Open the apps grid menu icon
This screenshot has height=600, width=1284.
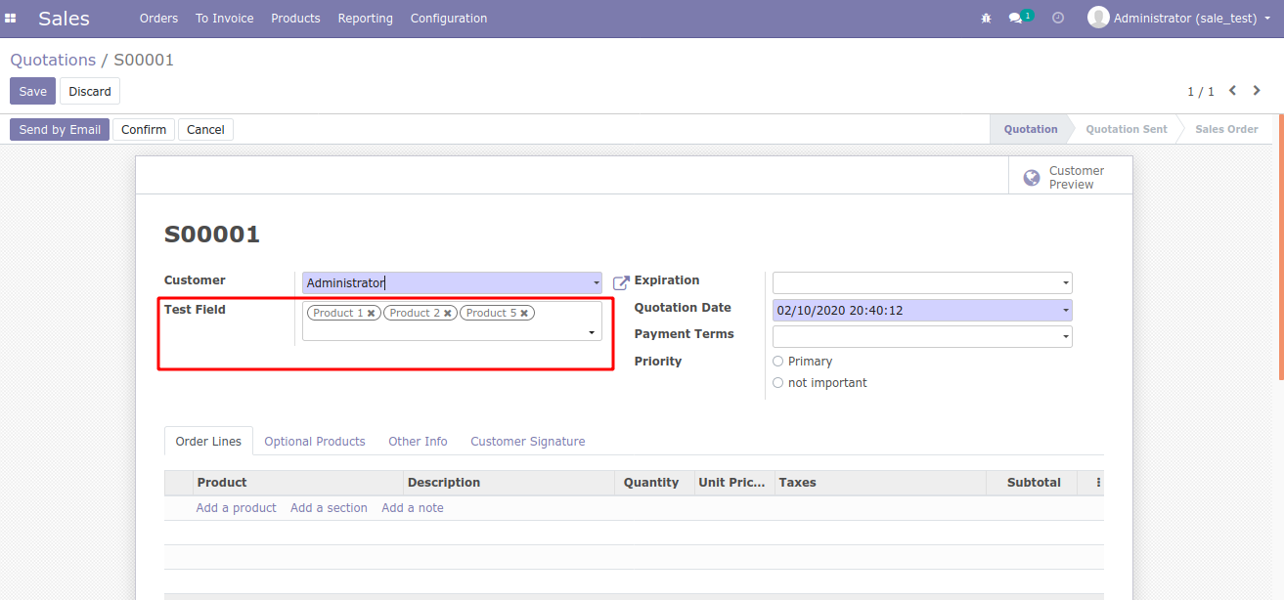pyautogui.click(x=11, y=19)
